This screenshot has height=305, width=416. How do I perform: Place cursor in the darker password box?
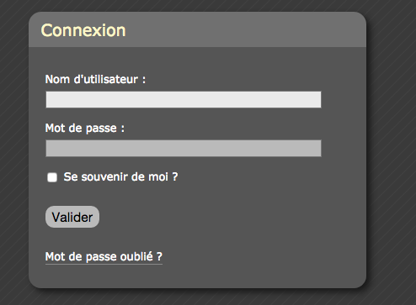184,148
